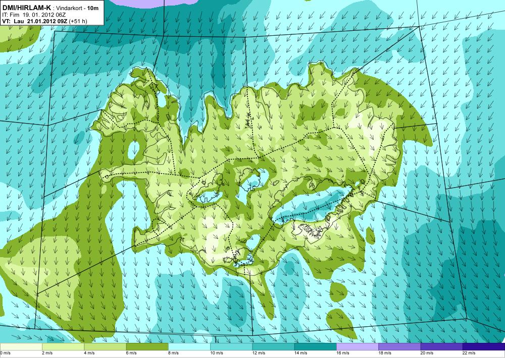Click the "12 m/s" legend label
505x358 pixels.
click(259, 353)
